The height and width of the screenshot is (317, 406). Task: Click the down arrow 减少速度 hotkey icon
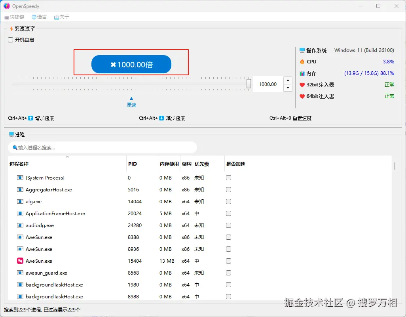tap(161, 118)
